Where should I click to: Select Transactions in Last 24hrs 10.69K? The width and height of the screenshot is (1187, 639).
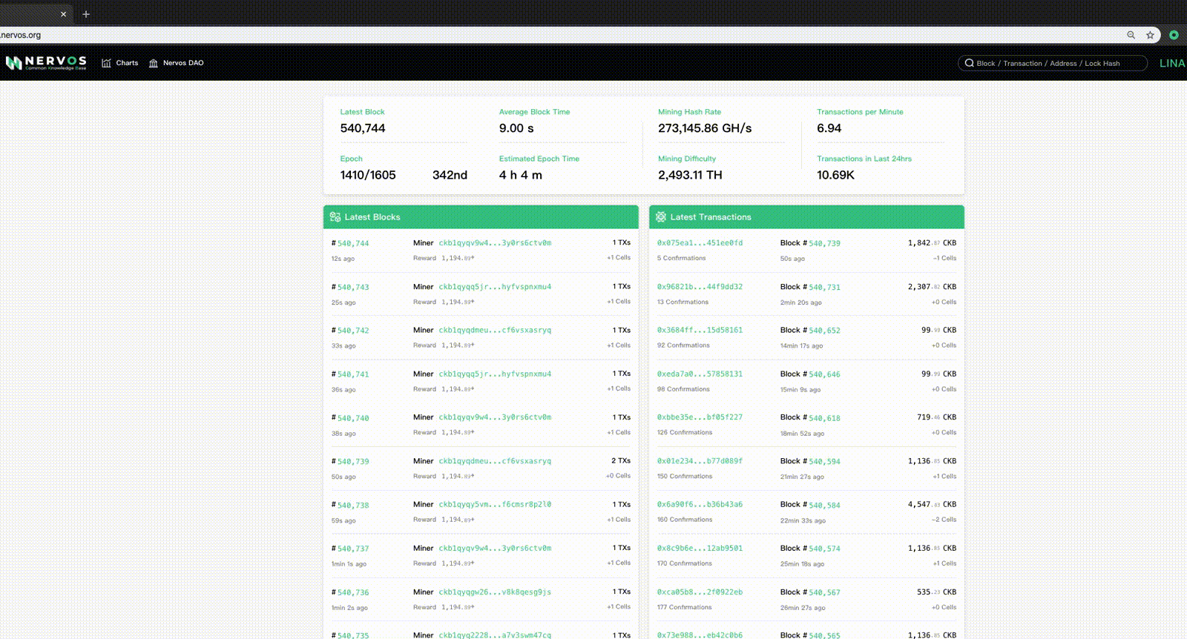click(x=835, y=175)
